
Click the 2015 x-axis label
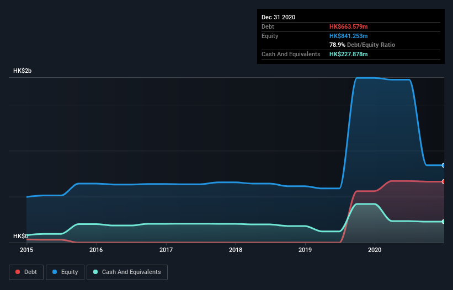pyautogui.click(x=26, y=250)
